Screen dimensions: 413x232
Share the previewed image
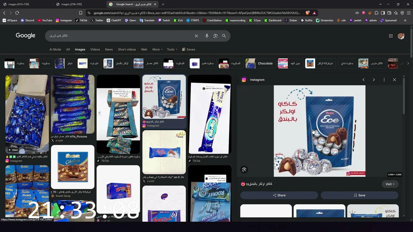[279, 195]
